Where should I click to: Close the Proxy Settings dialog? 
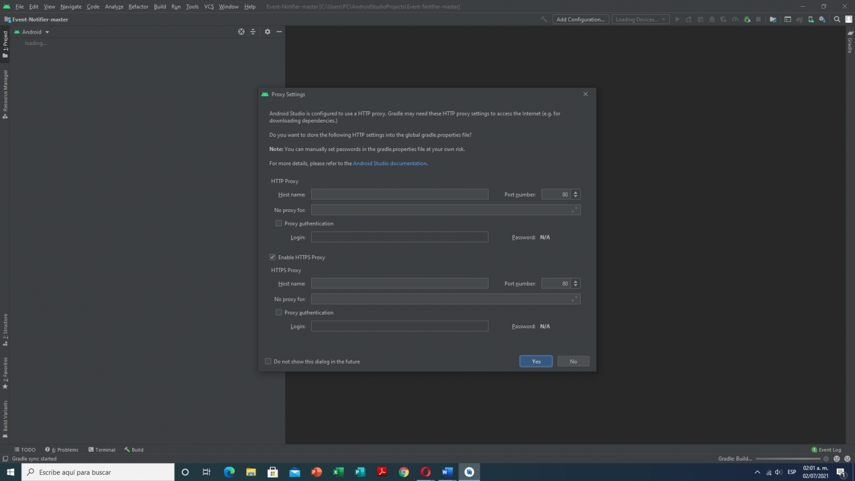click(x=585, y=94)
